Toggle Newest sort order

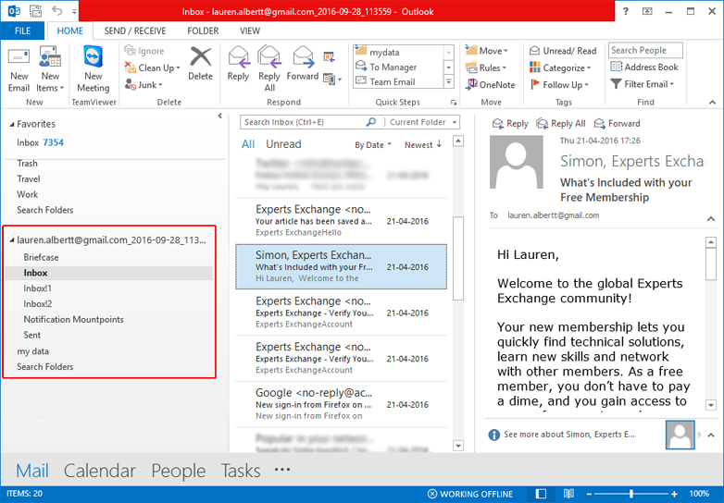pos(423,145)
